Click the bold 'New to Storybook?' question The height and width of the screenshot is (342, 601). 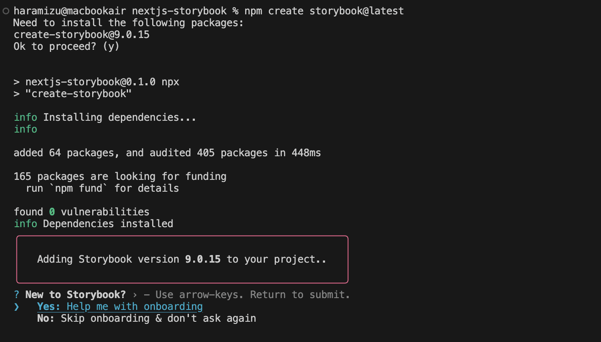coord(75,294)
